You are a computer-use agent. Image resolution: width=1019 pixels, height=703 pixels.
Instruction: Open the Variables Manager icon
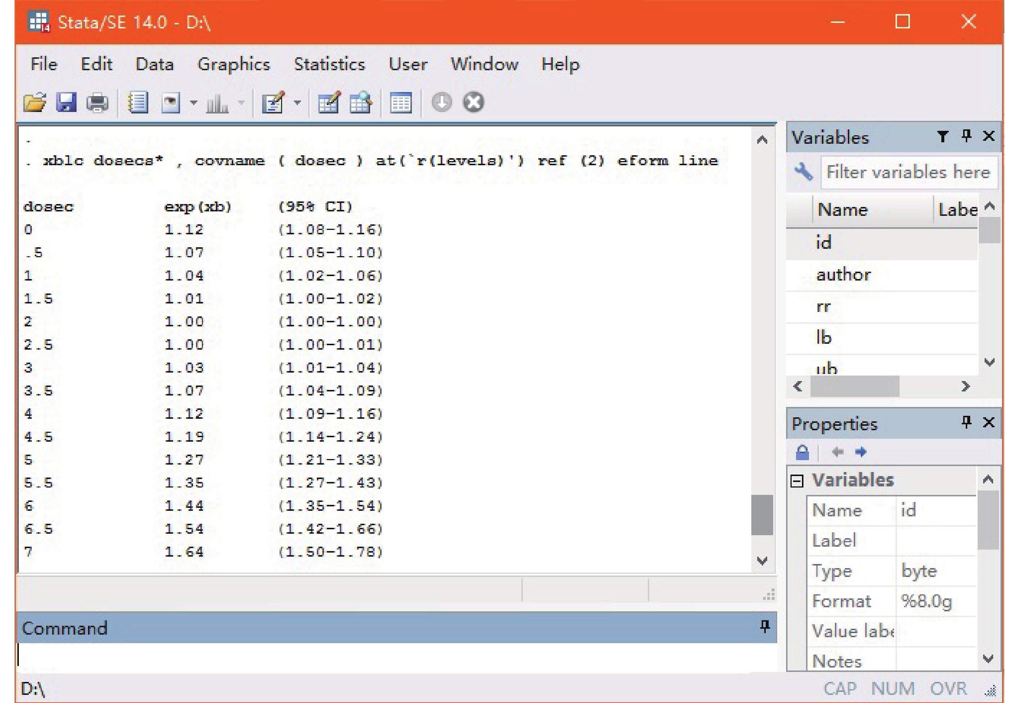click(401, 103)
